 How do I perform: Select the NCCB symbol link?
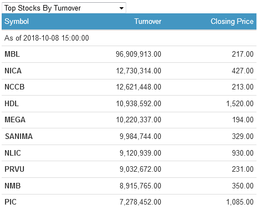click(14, 87)
